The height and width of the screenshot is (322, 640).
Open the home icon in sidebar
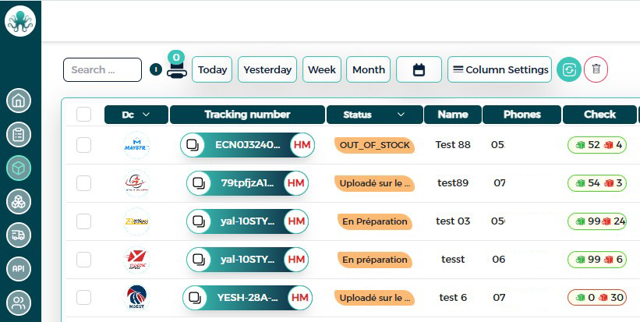click(18, 101)
